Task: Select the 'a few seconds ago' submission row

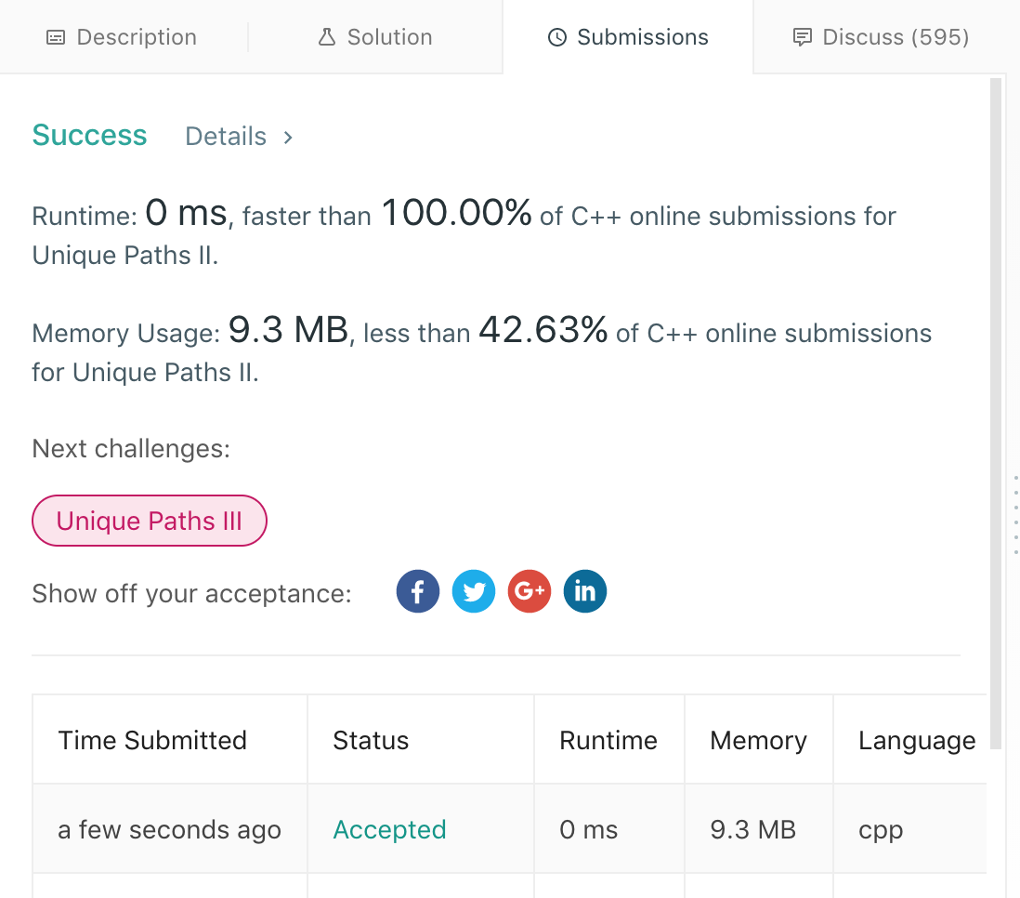Action: 169,829
